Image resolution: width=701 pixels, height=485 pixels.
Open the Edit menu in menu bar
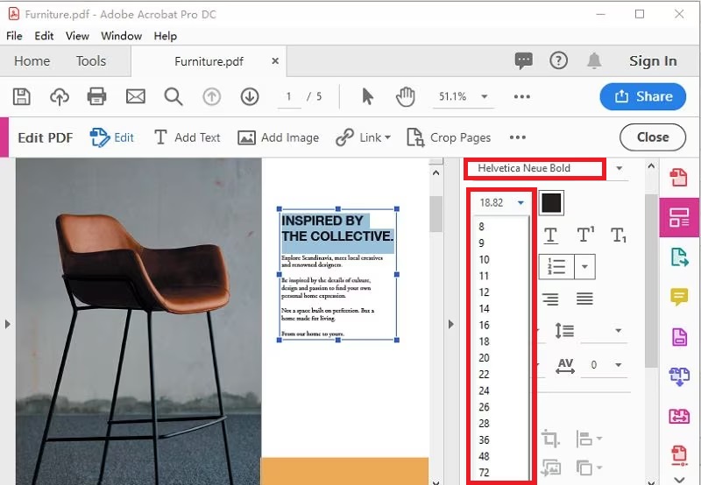tap(44, 36)
